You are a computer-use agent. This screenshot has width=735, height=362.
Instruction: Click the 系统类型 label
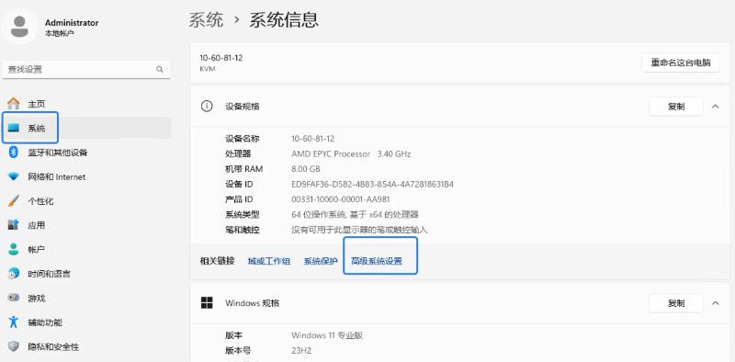click(x=242, y=215)
